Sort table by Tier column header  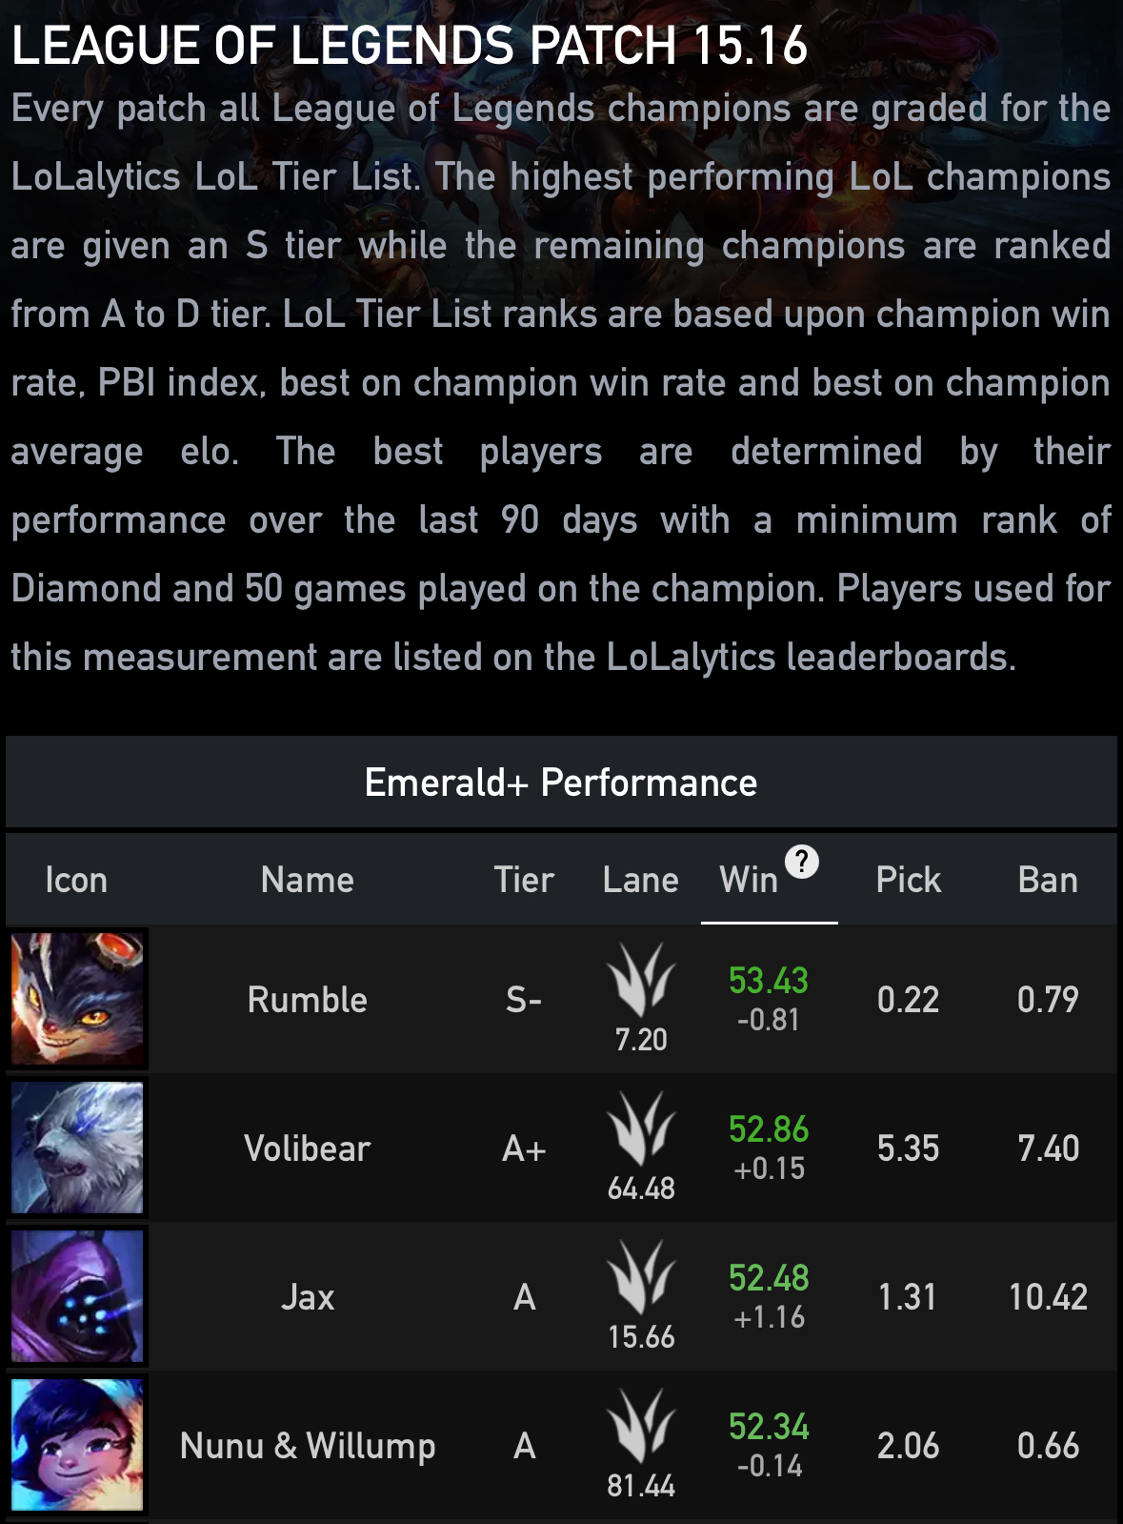point(524,880)
